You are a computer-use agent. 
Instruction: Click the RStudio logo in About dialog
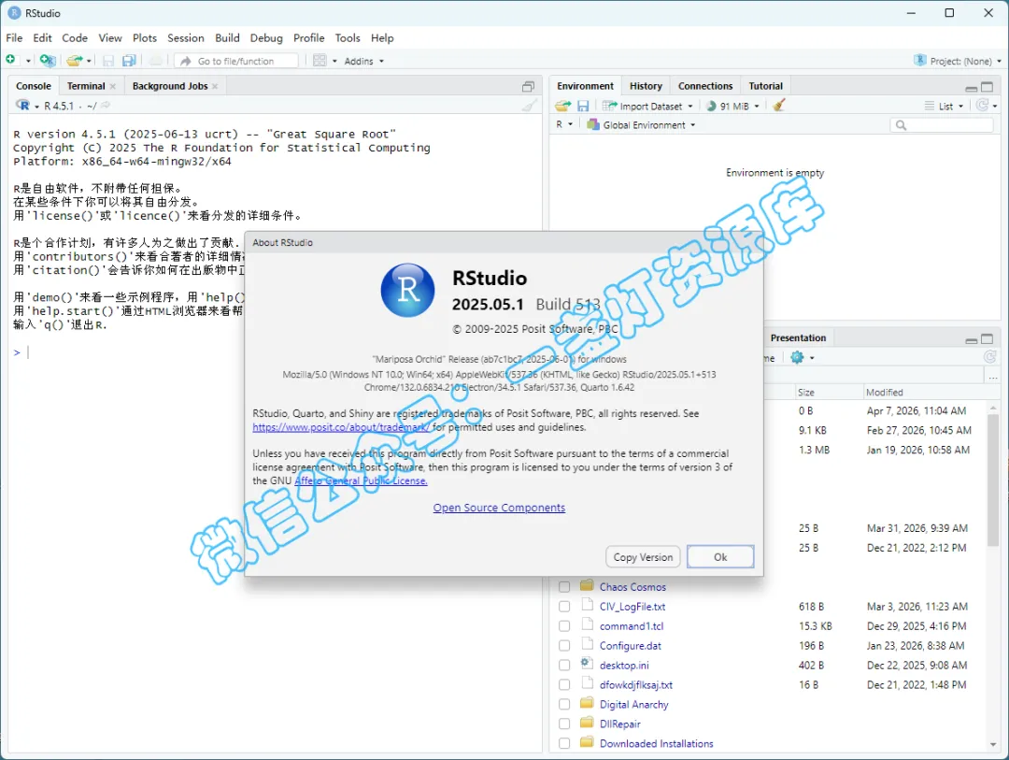[x=408, y=290]
